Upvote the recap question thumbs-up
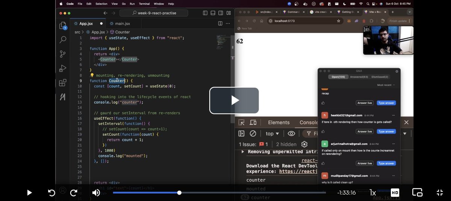Viewport: 451px width, 201px height. click(323, 103)
